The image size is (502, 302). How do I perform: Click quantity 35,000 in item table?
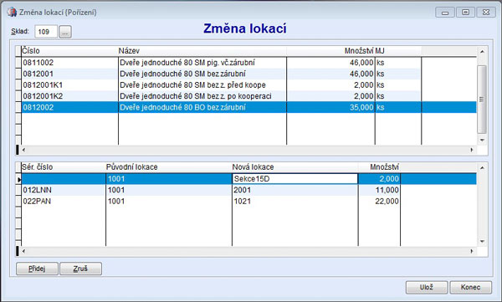[x=361, y=107]
